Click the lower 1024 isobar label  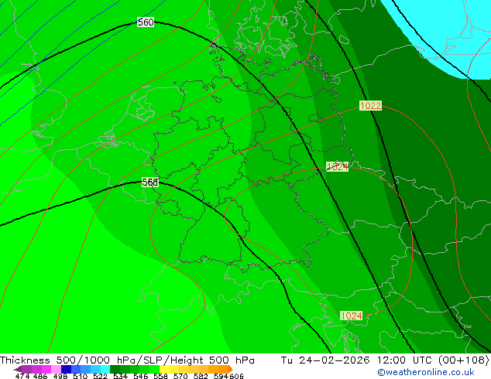pyautogui.click(x=351, y=316)
